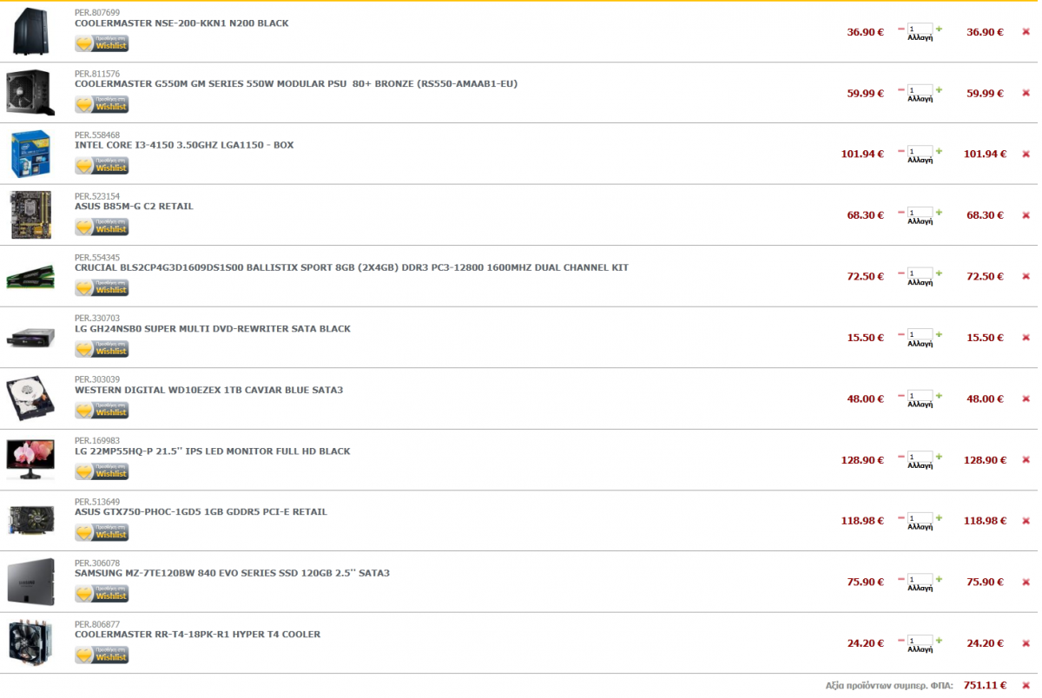This screenshot has height=698, width=1042.
Task: Add LG 22MP55HQ-P monitor to Wishlist
Action: pos(102,471)
